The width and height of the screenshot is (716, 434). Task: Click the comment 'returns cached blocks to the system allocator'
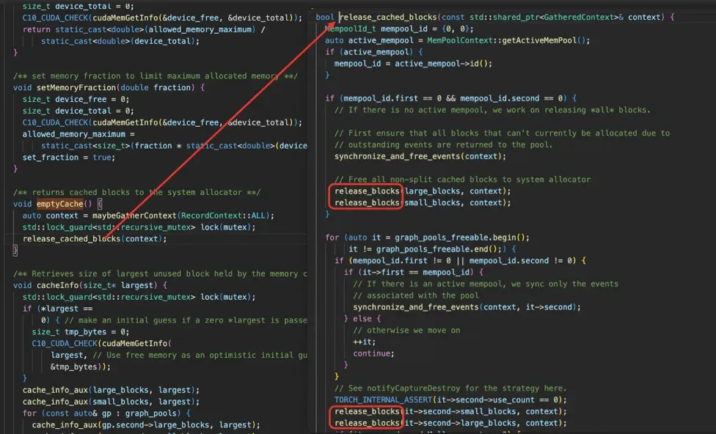point(136,193)
